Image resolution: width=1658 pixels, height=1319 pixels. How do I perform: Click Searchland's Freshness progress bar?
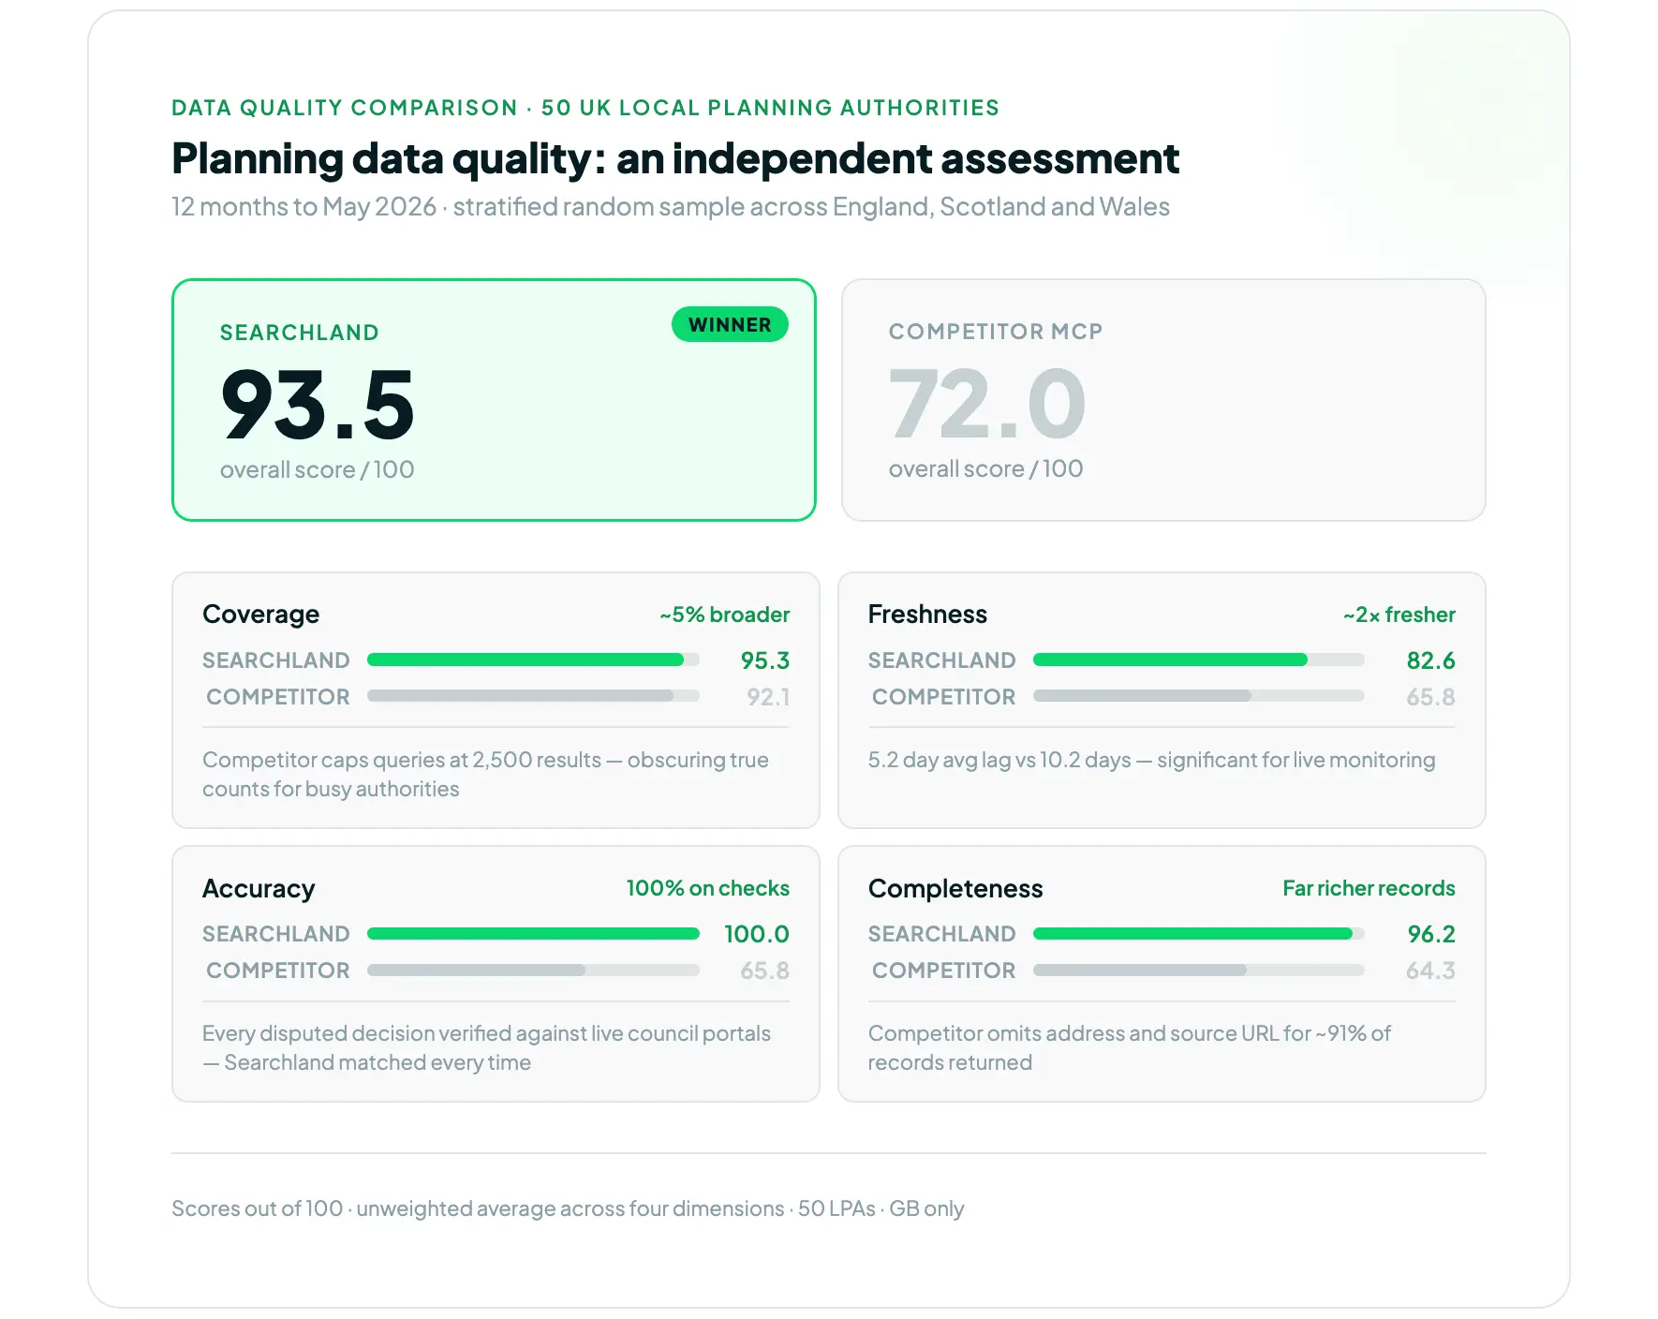[x=1198, y=659]
